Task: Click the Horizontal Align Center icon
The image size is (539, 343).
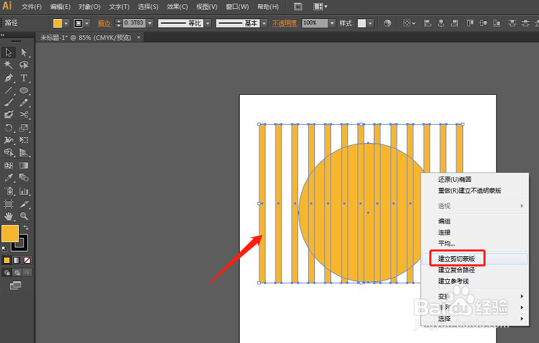Action: click(x=441, y=23)
